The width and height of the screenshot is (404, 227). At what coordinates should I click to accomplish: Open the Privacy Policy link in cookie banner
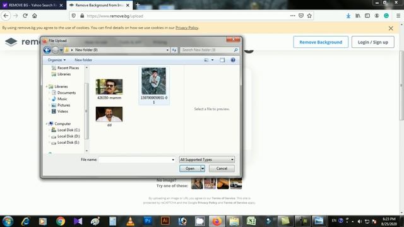point(187,28)
